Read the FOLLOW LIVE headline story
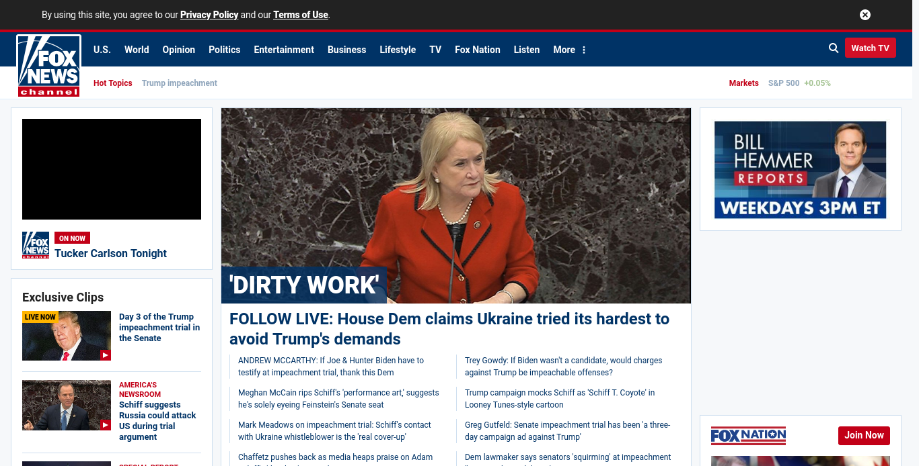Viewport: 919px width, 466px height. point(449,328)
